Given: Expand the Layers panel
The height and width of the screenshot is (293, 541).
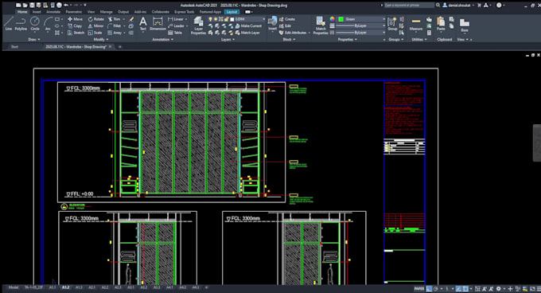Looking at the screenshot, I should point(228,39).
